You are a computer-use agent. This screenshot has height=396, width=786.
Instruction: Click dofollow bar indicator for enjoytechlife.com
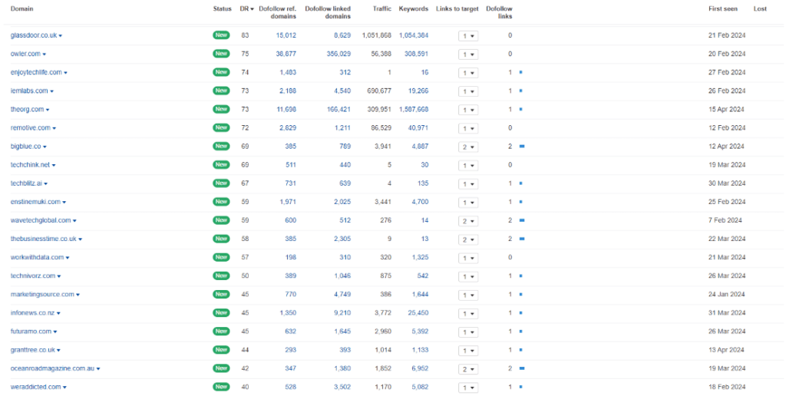point(521,72)
